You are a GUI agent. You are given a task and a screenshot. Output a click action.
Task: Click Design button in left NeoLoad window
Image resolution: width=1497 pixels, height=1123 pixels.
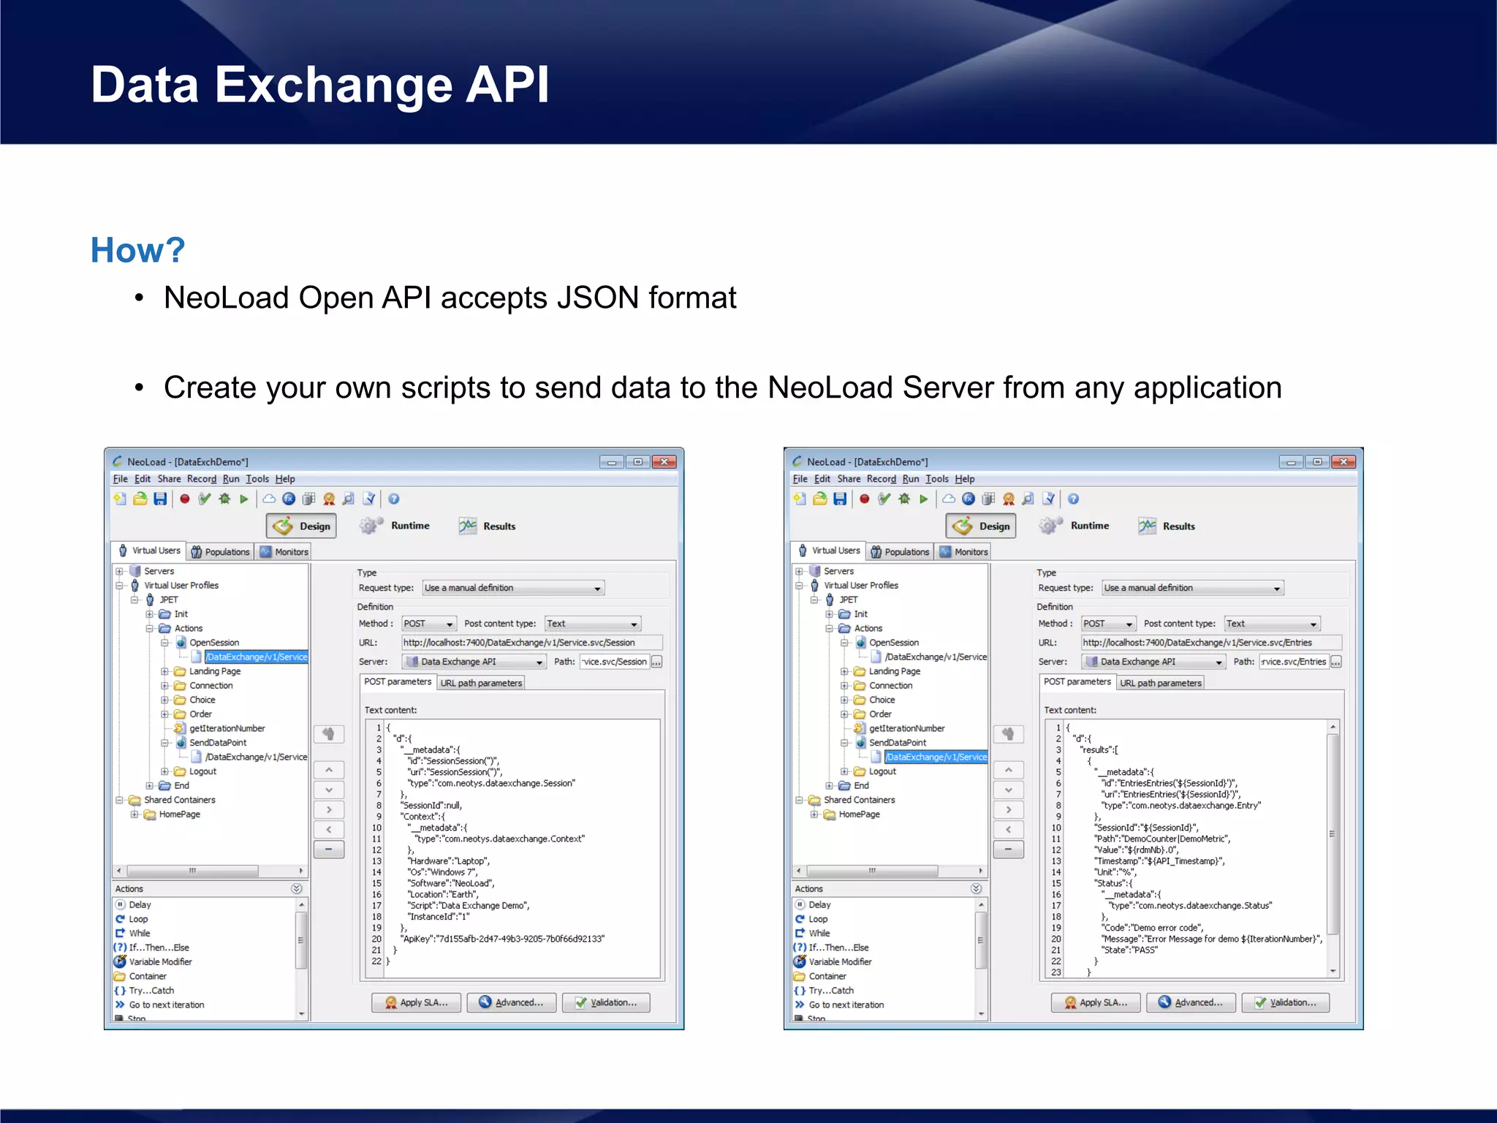(x=301, y=526)
